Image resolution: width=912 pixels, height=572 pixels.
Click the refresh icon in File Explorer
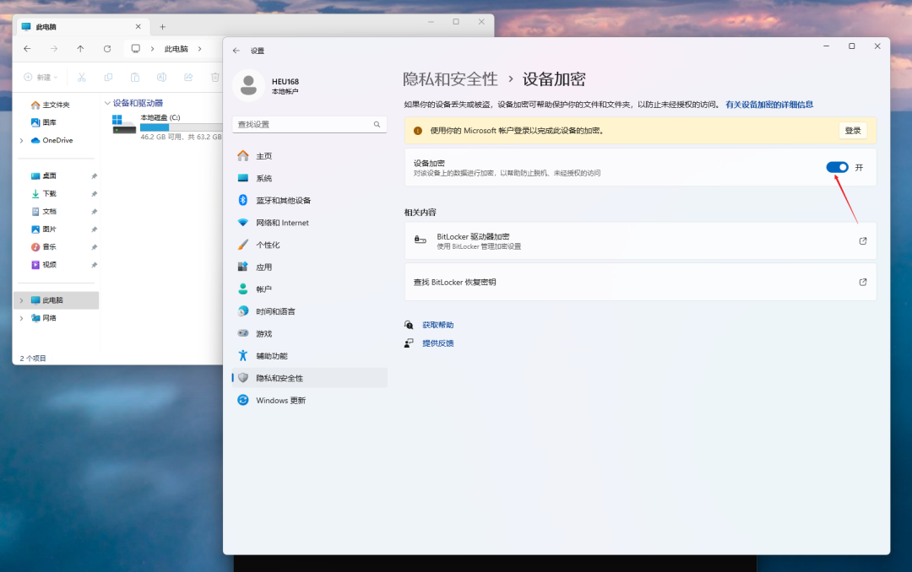[x=107, y=49]
